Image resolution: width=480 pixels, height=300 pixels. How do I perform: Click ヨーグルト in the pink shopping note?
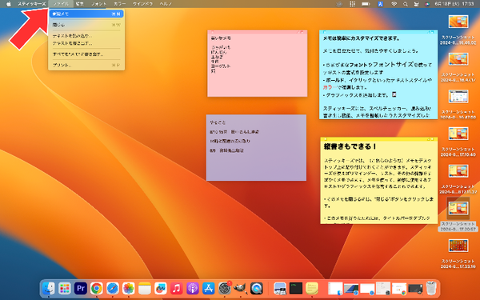221,66
